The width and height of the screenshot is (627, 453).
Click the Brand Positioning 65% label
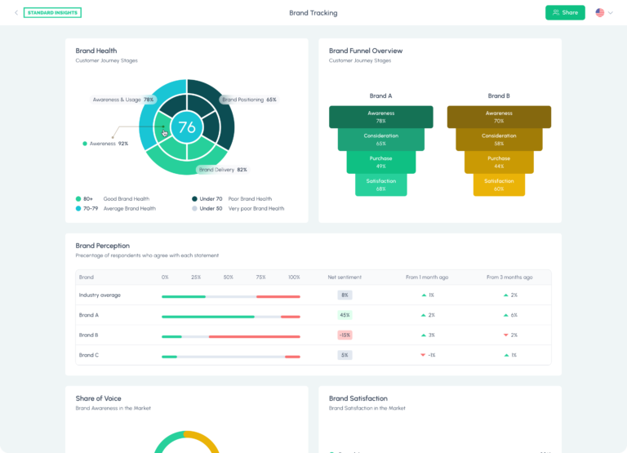point(249,100)
